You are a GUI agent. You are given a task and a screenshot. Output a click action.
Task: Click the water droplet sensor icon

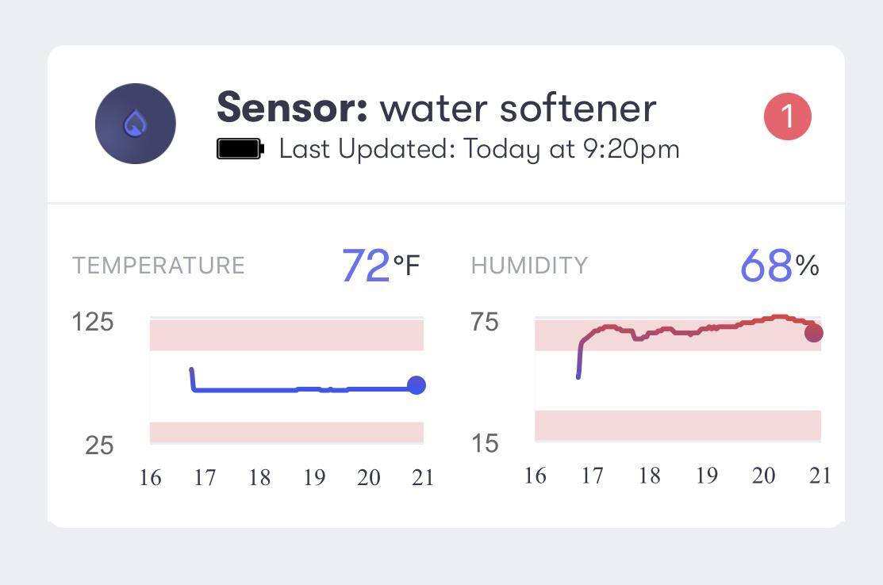pyautogui.click(x=135, y=124)
